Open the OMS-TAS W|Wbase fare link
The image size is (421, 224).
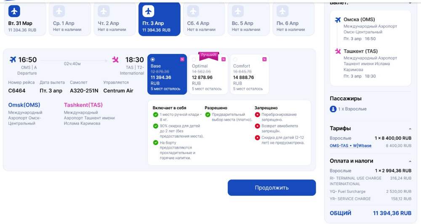point(351,146)
